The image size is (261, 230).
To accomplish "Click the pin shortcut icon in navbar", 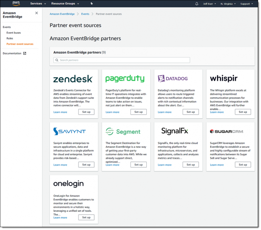I will (92, 4).
